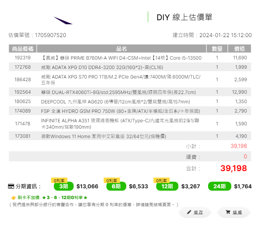The image size is (260, 226).
Task: Click the 華碩 DUAL-RTX4060Ti-8G product name
Action: (119, 92)
